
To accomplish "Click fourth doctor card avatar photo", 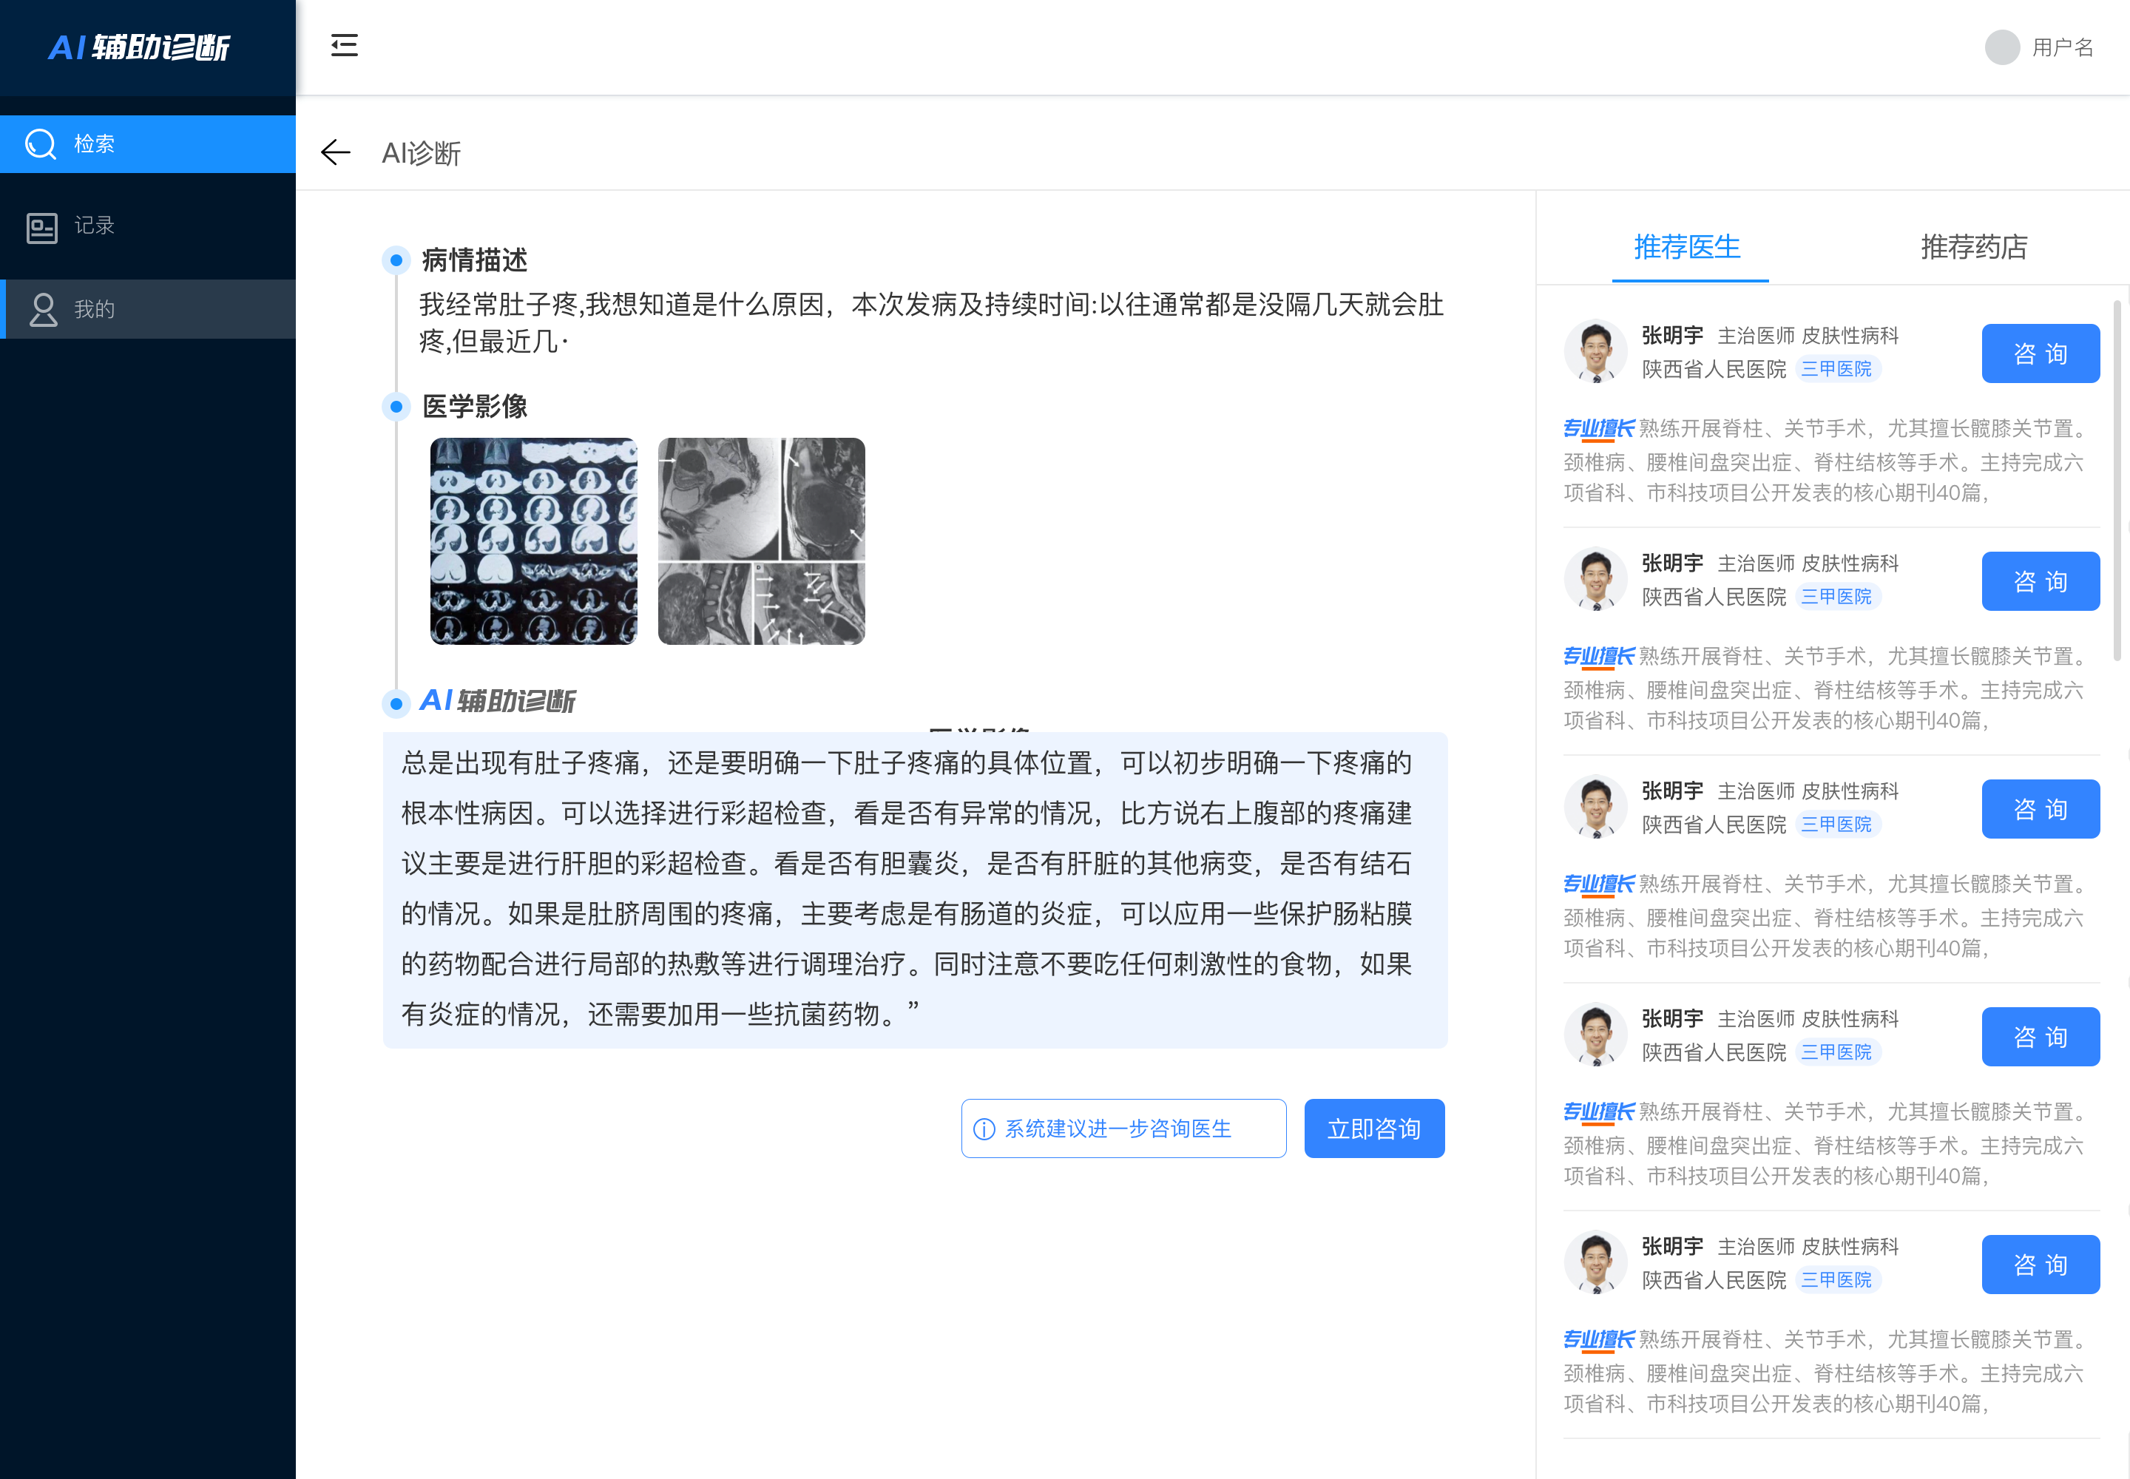I will 1595,1035.
